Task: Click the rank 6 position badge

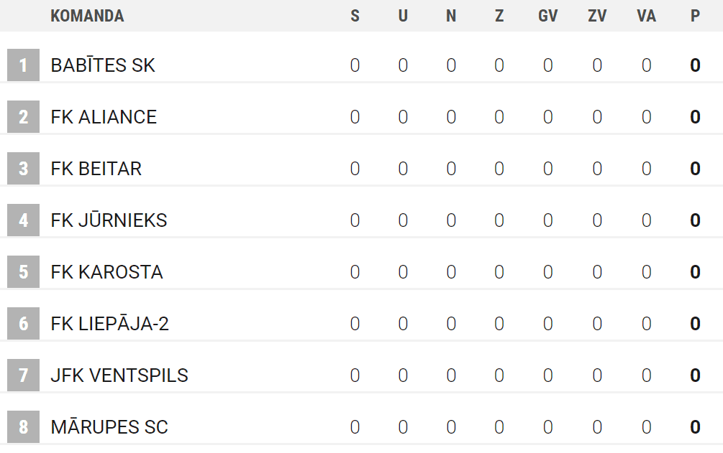Action: (x=23, y=324)
